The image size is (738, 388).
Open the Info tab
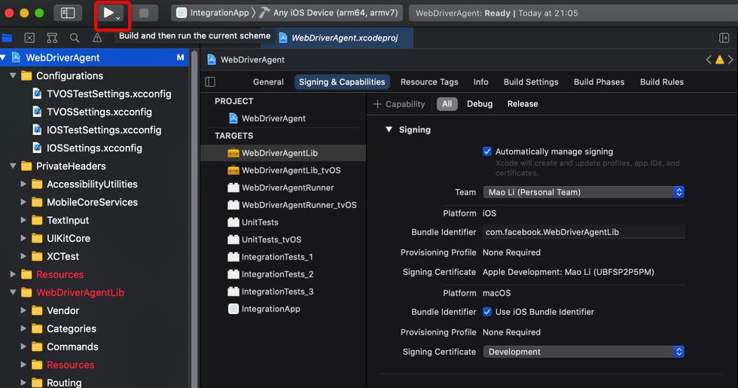[480, 82]
